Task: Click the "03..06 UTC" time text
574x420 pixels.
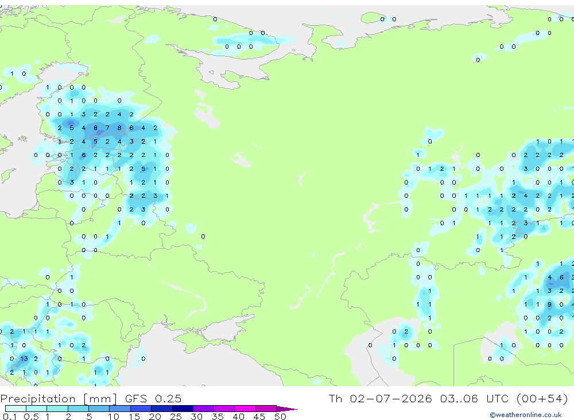Action: (x=474, y=398)
